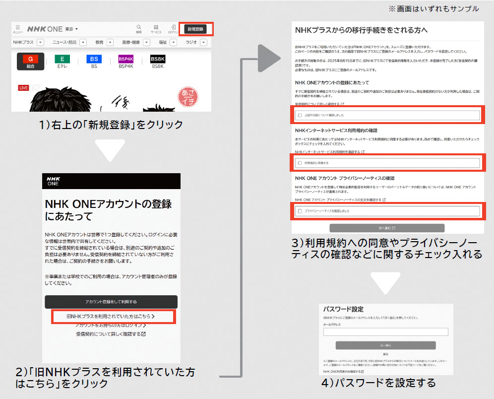Open the 東京 region dropdown
Screen dimensions: 494x399
(70, 29)
